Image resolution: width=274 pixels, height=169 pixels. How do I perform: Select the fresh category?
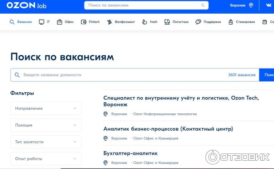150,22
